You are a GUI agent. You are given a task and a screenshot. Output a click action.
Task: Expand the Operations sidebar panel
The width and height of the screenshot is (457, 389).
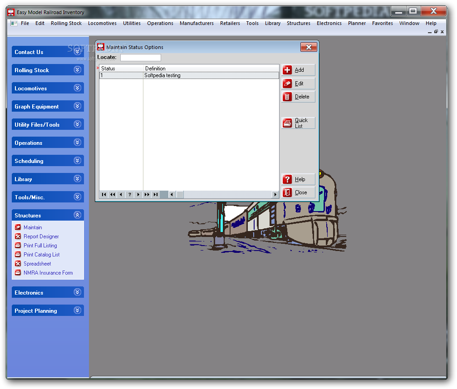pos(77,143)
